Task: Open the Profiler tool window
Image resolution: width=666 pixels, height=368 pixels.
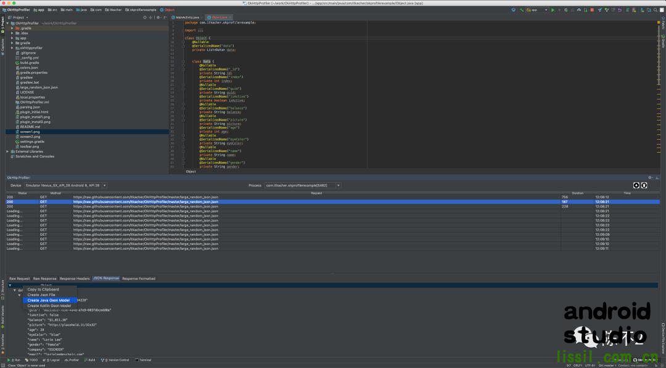Action: coord(72,360)
